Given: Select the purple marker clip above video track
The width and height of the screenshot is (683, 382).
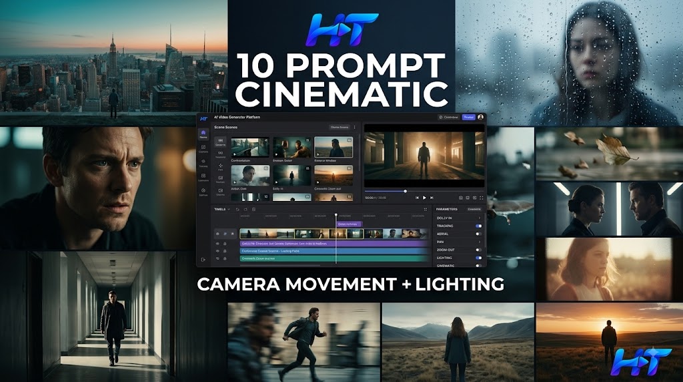Looking at the screenshot, I should point(349,224).
